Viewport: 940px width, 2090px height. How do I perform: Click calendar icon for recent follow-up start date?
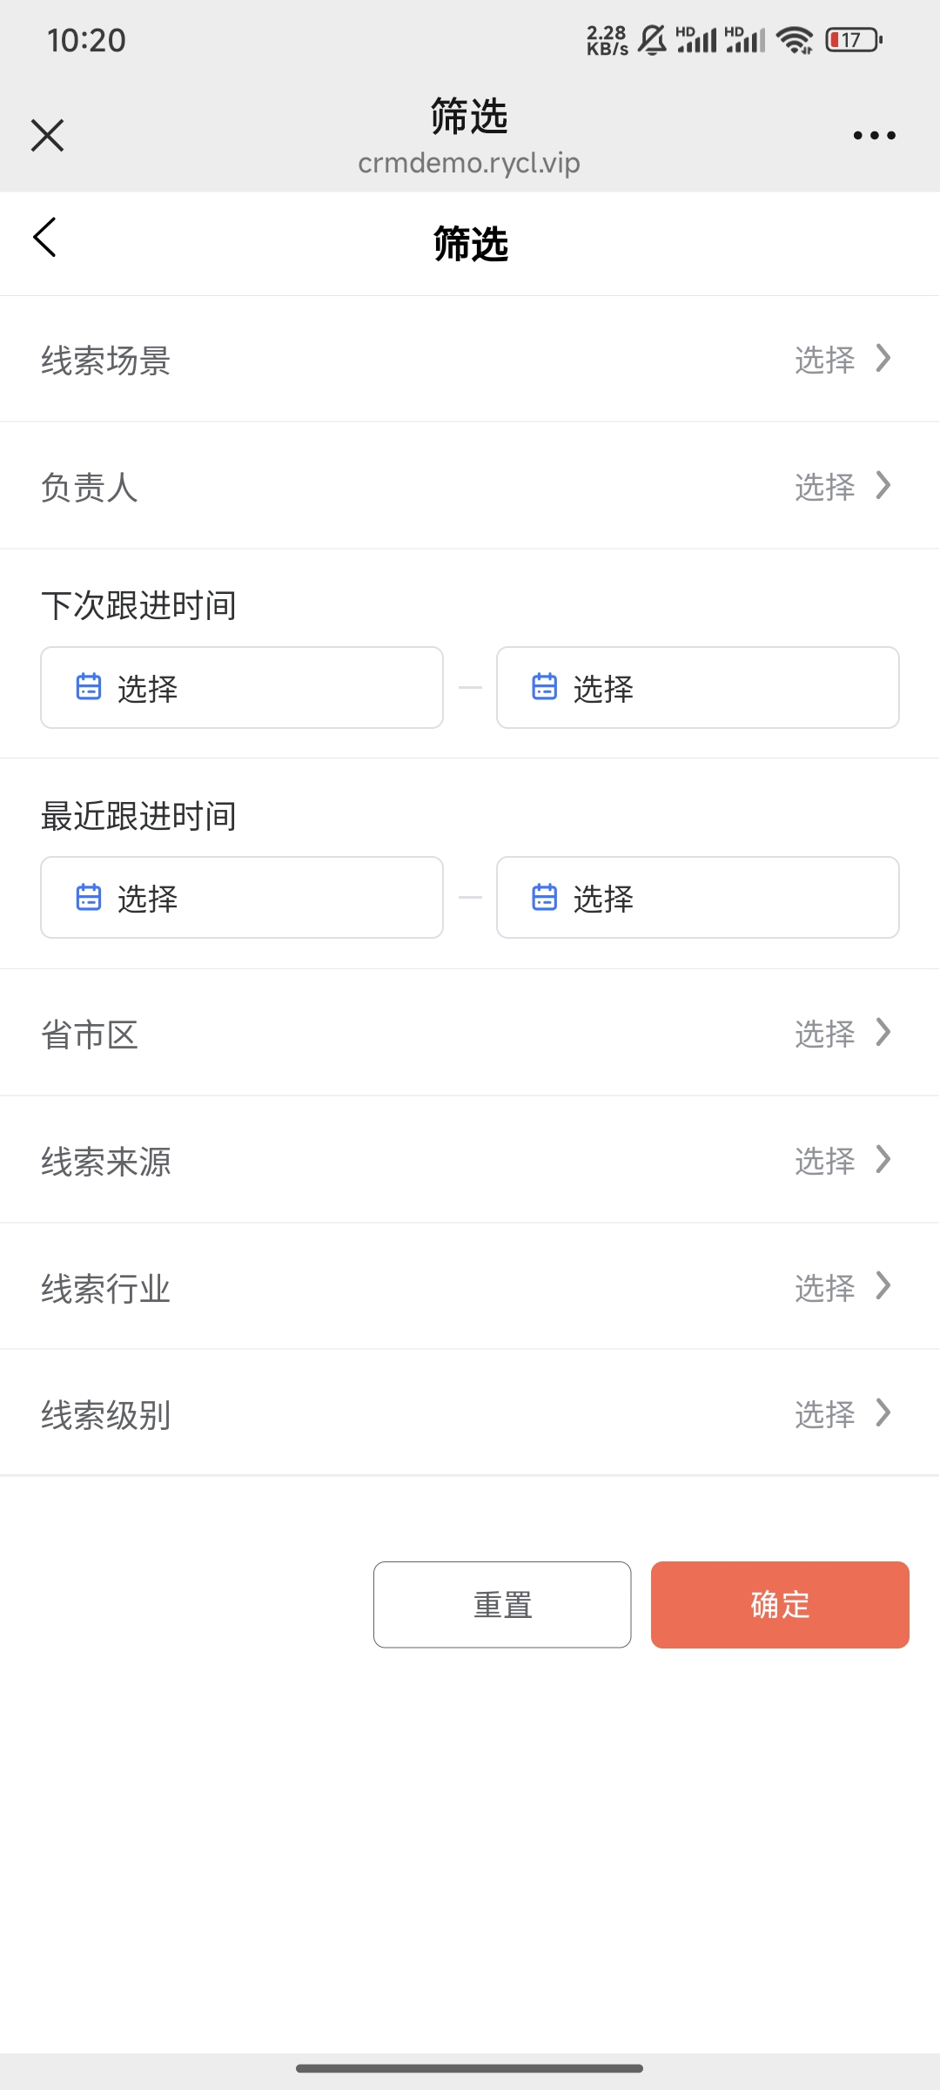click(89, 897)
